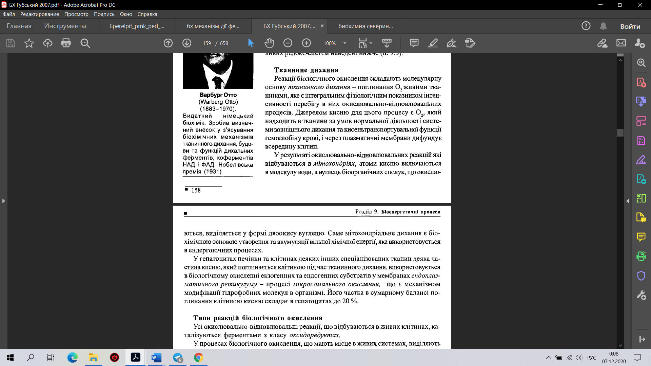
Task: Open More Tools wrench icon
Action: (641, 295)
